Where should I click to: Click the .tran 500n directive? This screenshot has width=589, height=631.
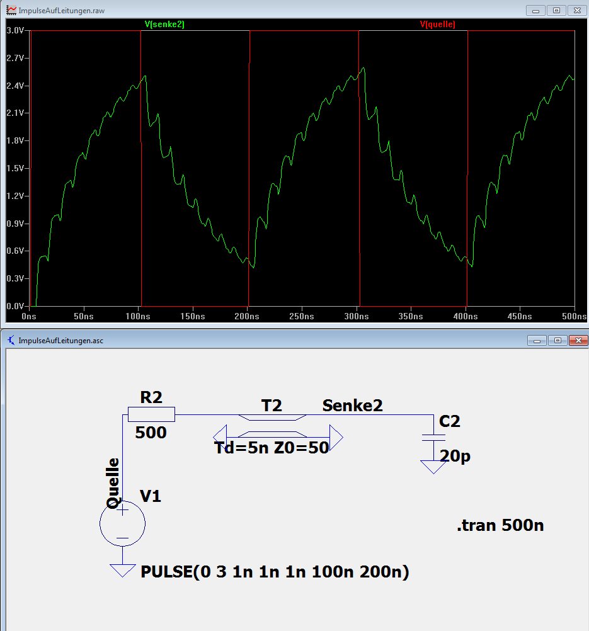[500, 525]
